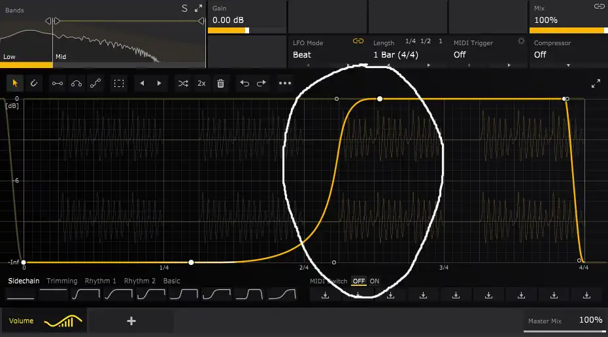Image resolution: width=608 pixels, height=337 pixels.
Task: Set Length to 1/4 shortcut
Action: (411, 41)
